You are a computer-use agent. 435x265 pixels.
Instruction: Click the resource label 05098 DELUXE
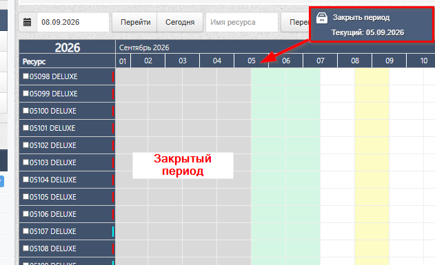click(x=54, y=76)
